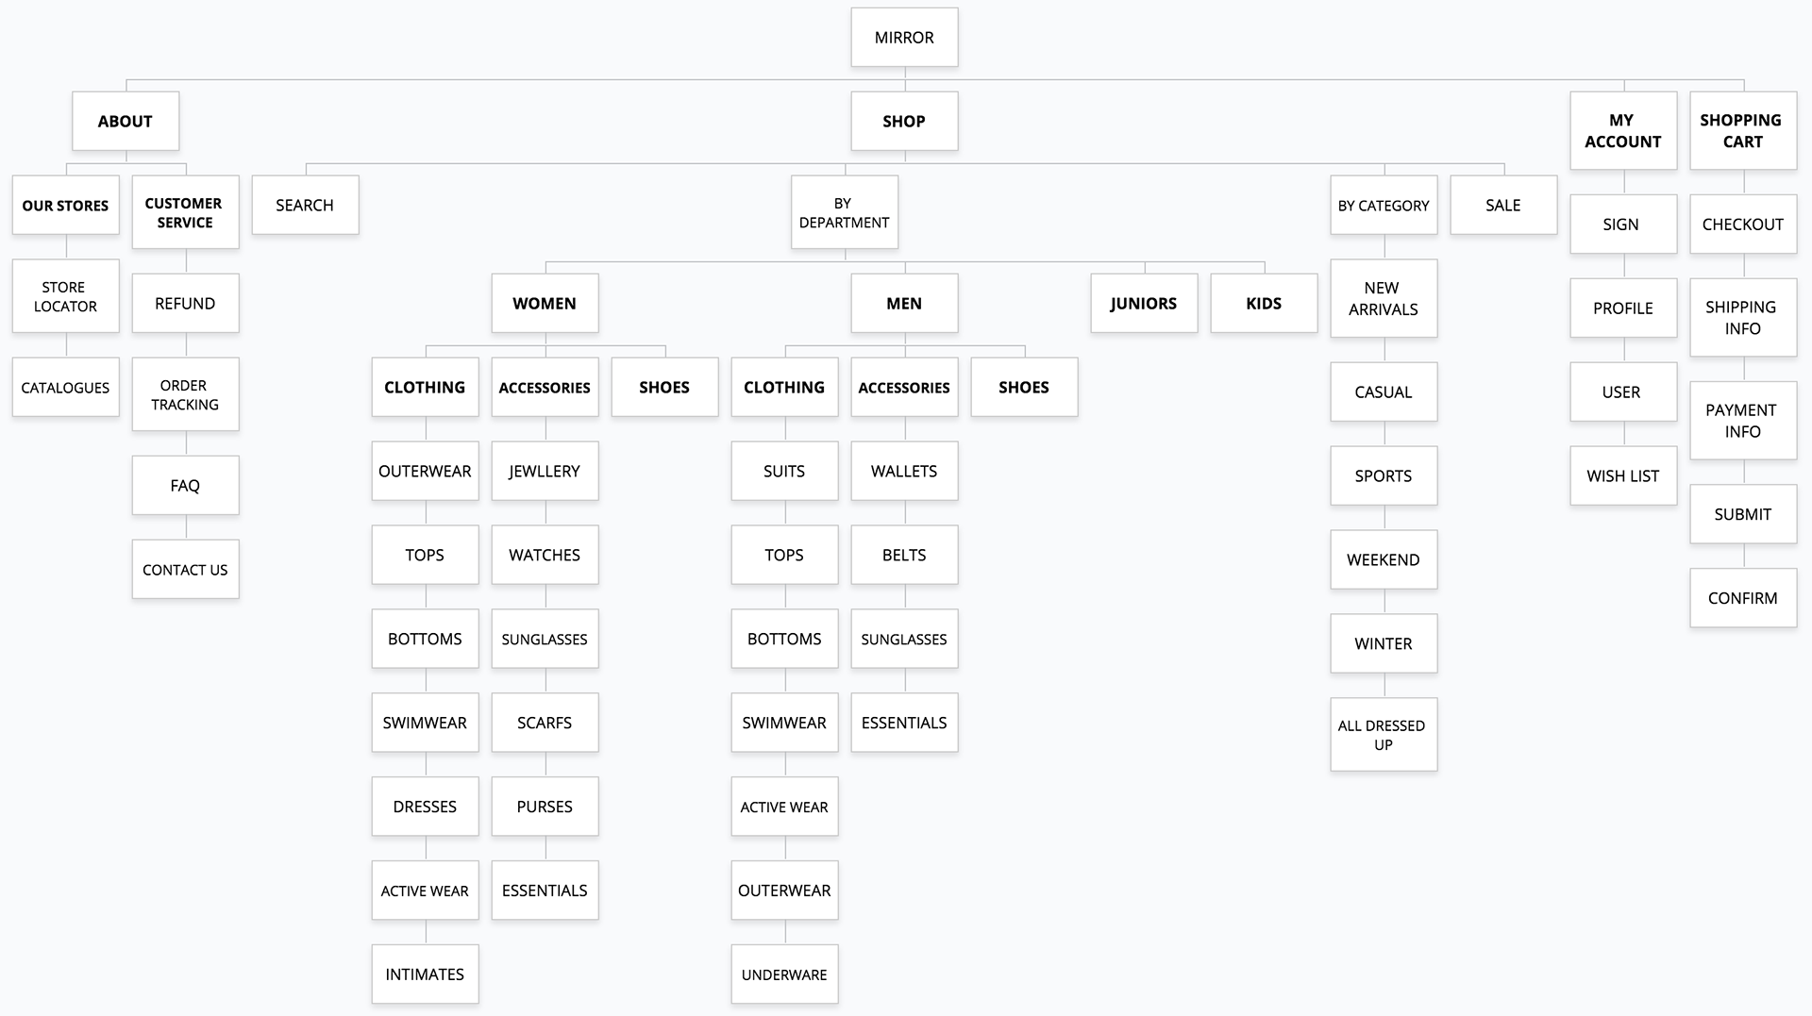Screen dimensions: 1812x1016
Task: Click the SPORTS category node
Action: [1384, 475]
